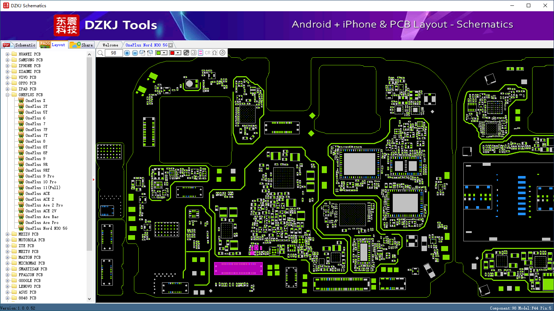Click the Omega symbol toolbar icon
The image size is (554, 311).
pos(215,53)
